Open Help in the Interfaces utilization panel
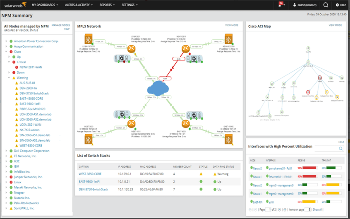 pyautogui.click(x=341, y=142)
